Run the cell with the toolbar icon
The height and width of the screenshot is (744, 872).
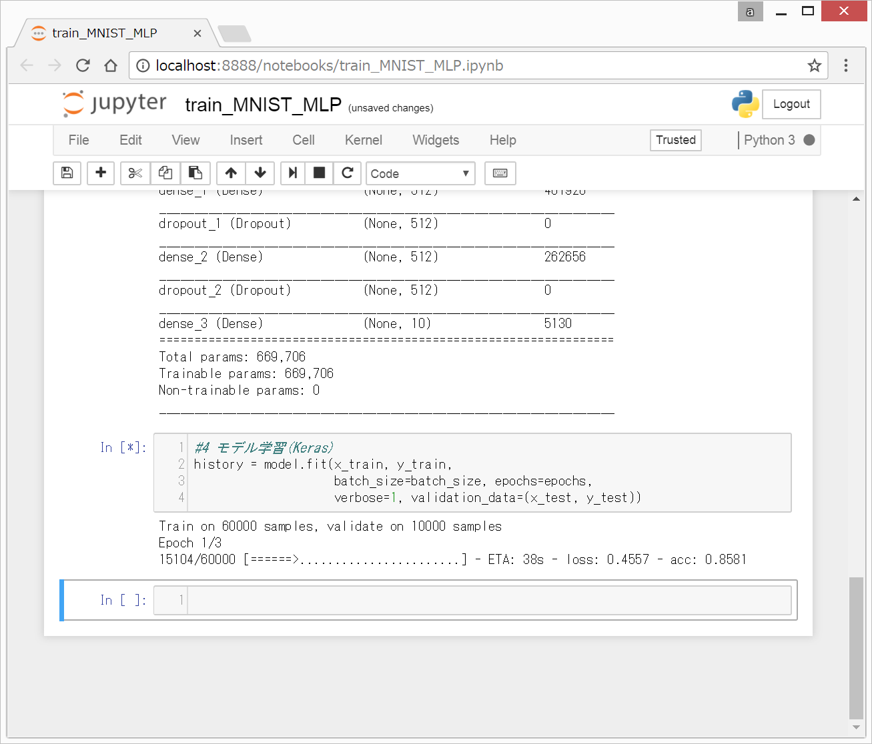292,173
